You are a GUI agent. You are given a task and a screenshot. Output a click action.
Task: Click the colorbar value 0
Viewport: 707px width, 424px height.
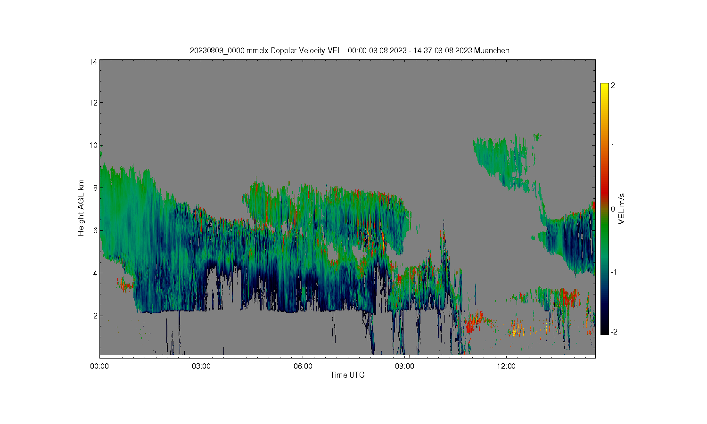point(613,209)
